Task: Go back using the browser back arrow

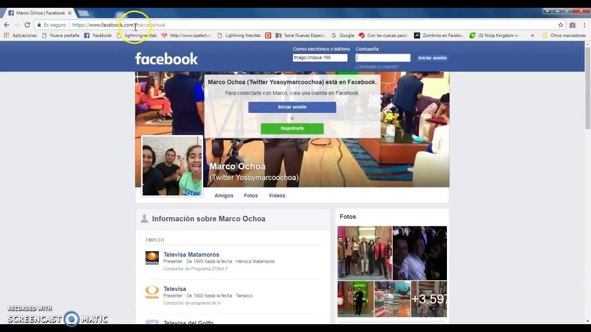Action: 6,25
